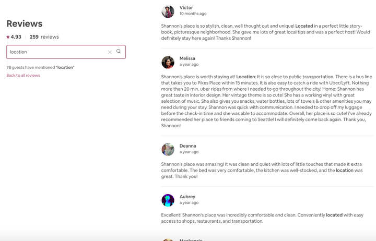Click reviewer name Victor

(x=186, y=8)
